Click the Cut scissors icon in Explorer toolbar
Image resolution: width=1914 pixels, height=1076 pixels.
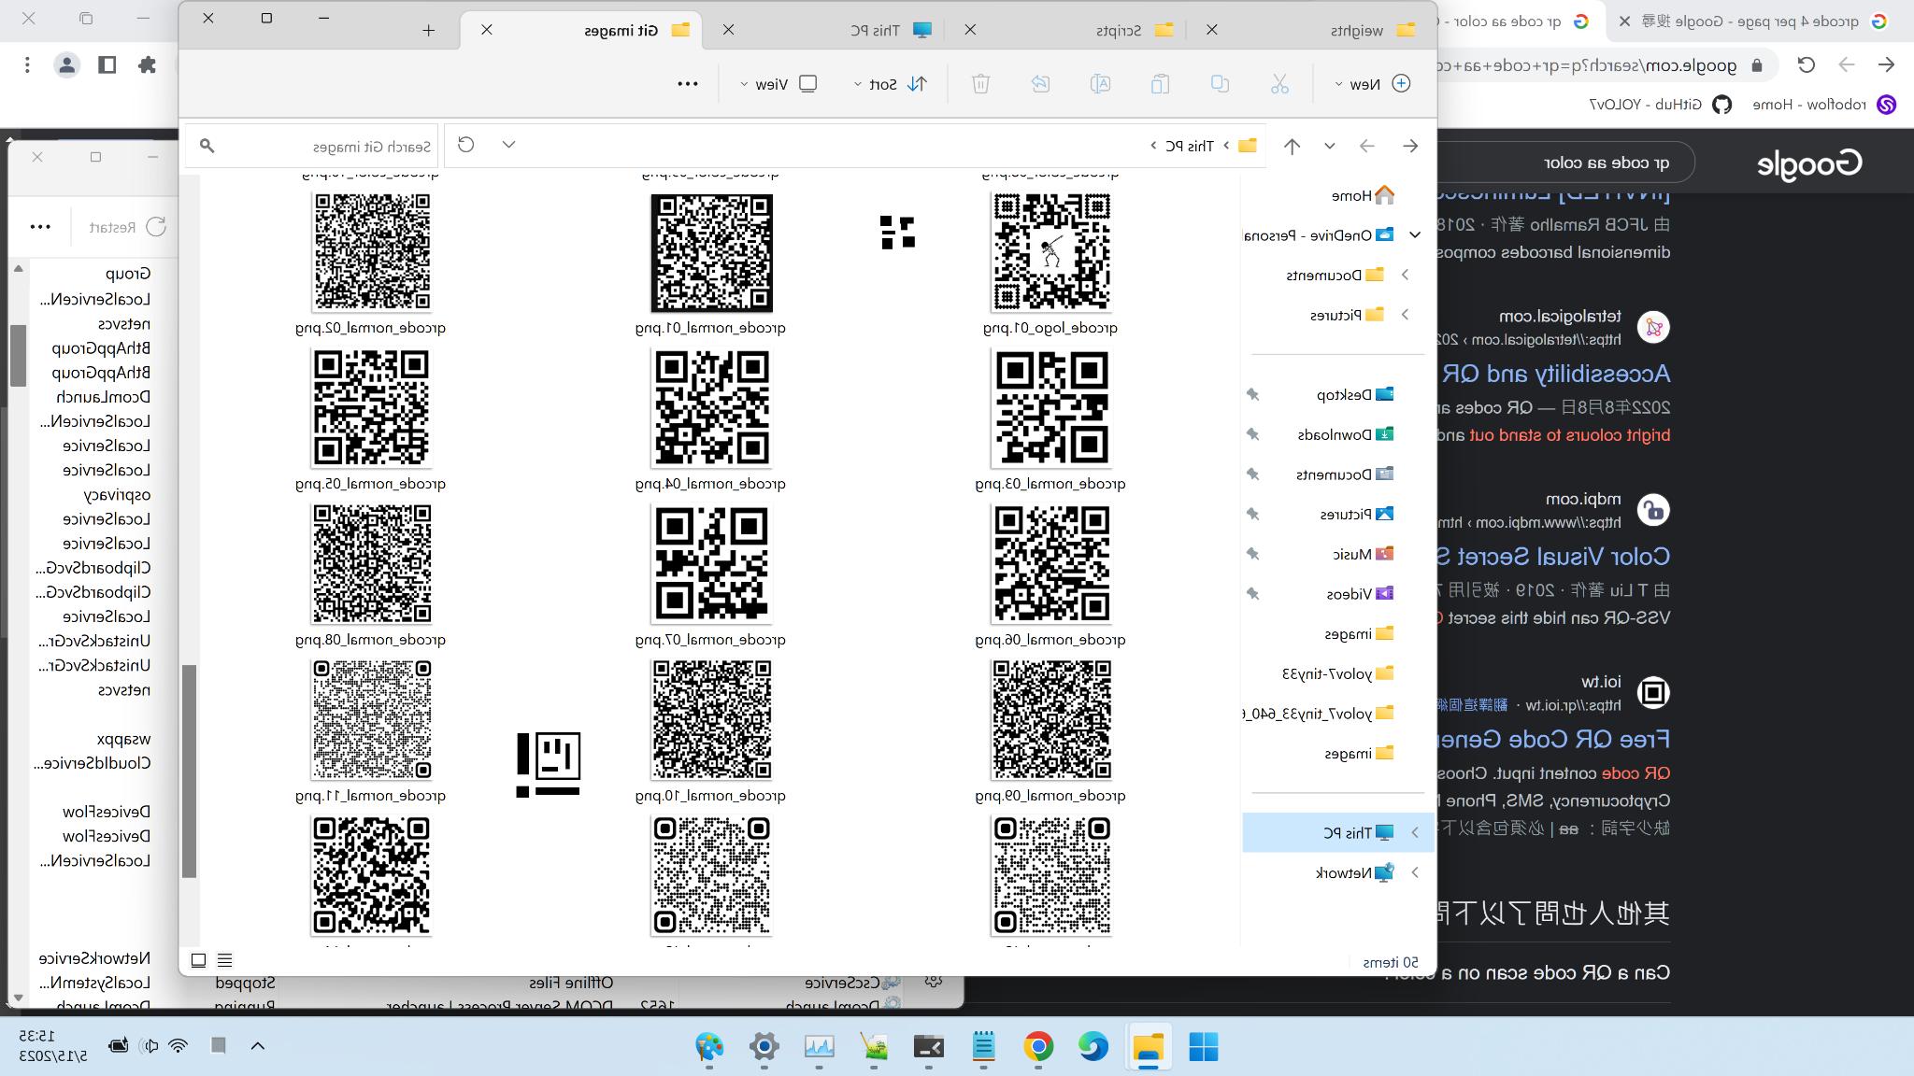coord(1279,84)
